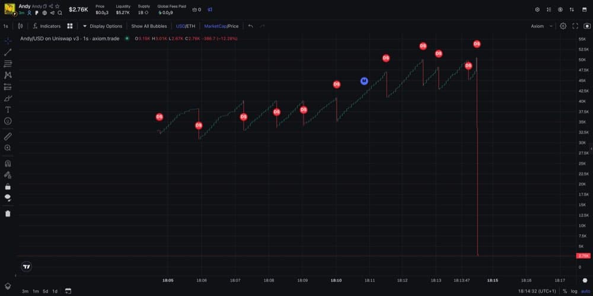Select the ruler measure tool
Image resolution: width=593 pixels, height=296 pixels.
[8, 136]
